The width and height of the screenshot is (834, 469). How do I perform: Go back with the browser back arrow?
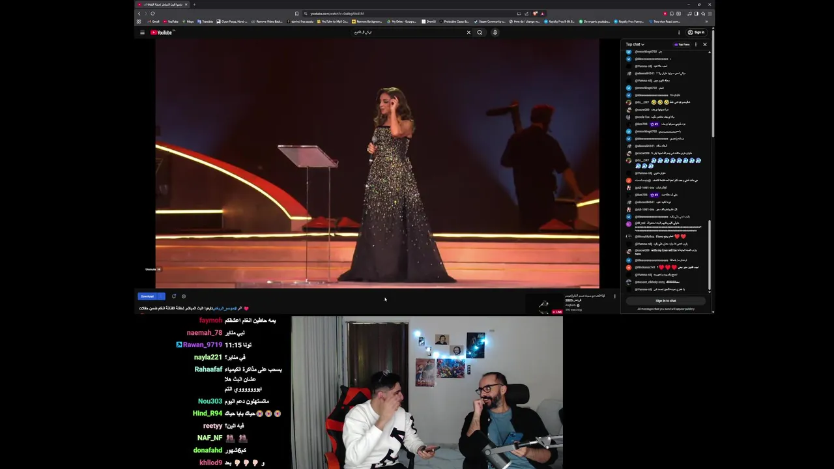[x=139, y=14]
